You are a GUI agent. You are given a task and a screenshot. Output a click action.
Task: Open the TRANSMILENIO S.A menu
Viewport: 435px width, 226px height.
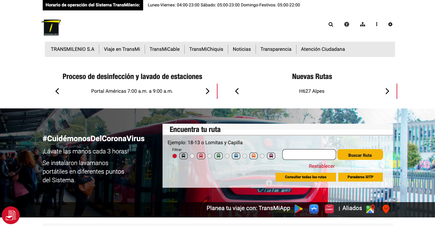[x=72, y=49]
